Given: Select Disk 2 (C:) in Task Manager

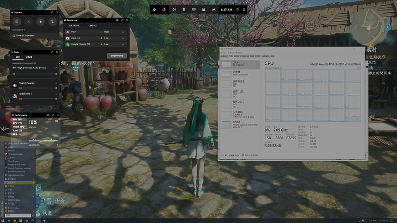Looking at the screenshot, I should tap(240, 104).
